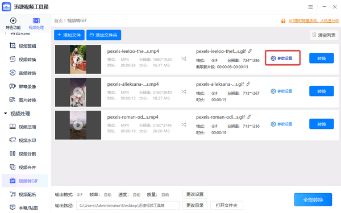Screen dimensions: 341x213
Task: Click the 更改设置 button
Action: point(195,194)
